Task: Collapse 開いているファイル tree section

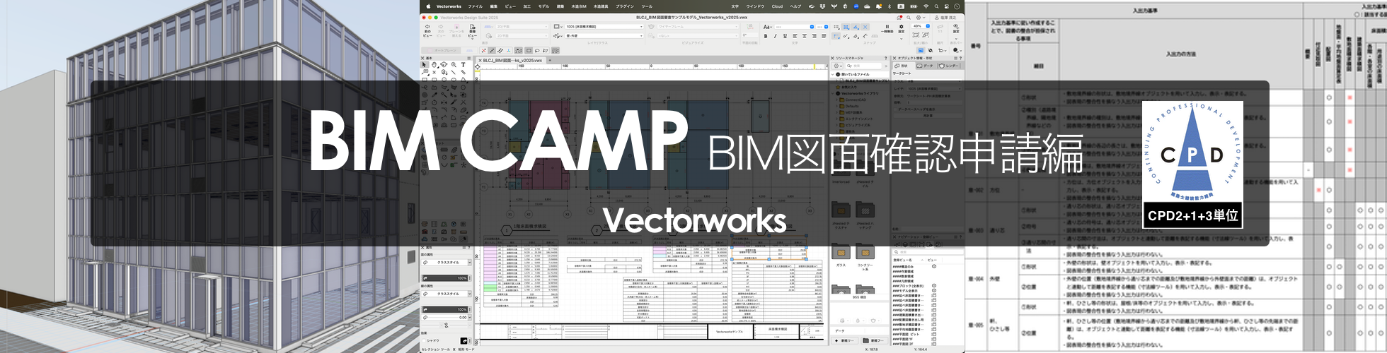Action: [832, 74]
